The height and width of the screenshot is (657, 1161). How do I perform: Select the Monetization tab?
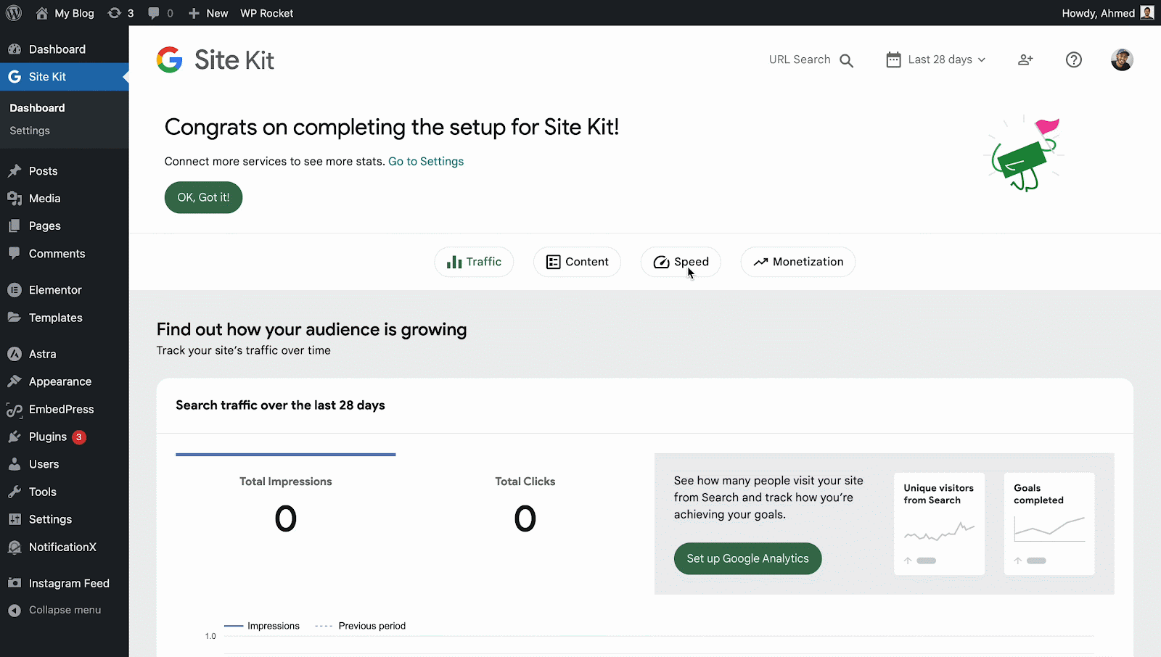pyautogui.click(x=797, y=262)
